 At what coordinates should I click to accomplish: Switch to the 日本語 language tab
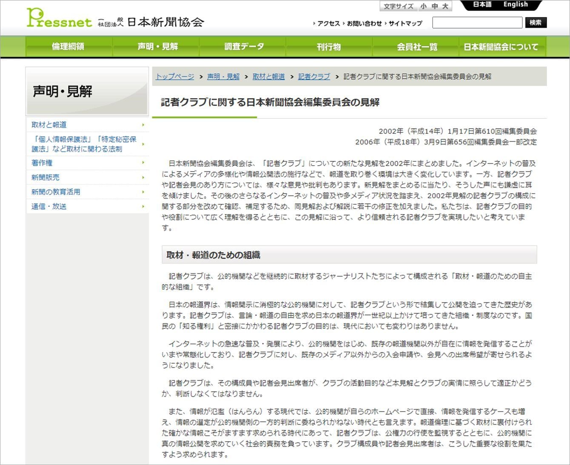point(482,5)
